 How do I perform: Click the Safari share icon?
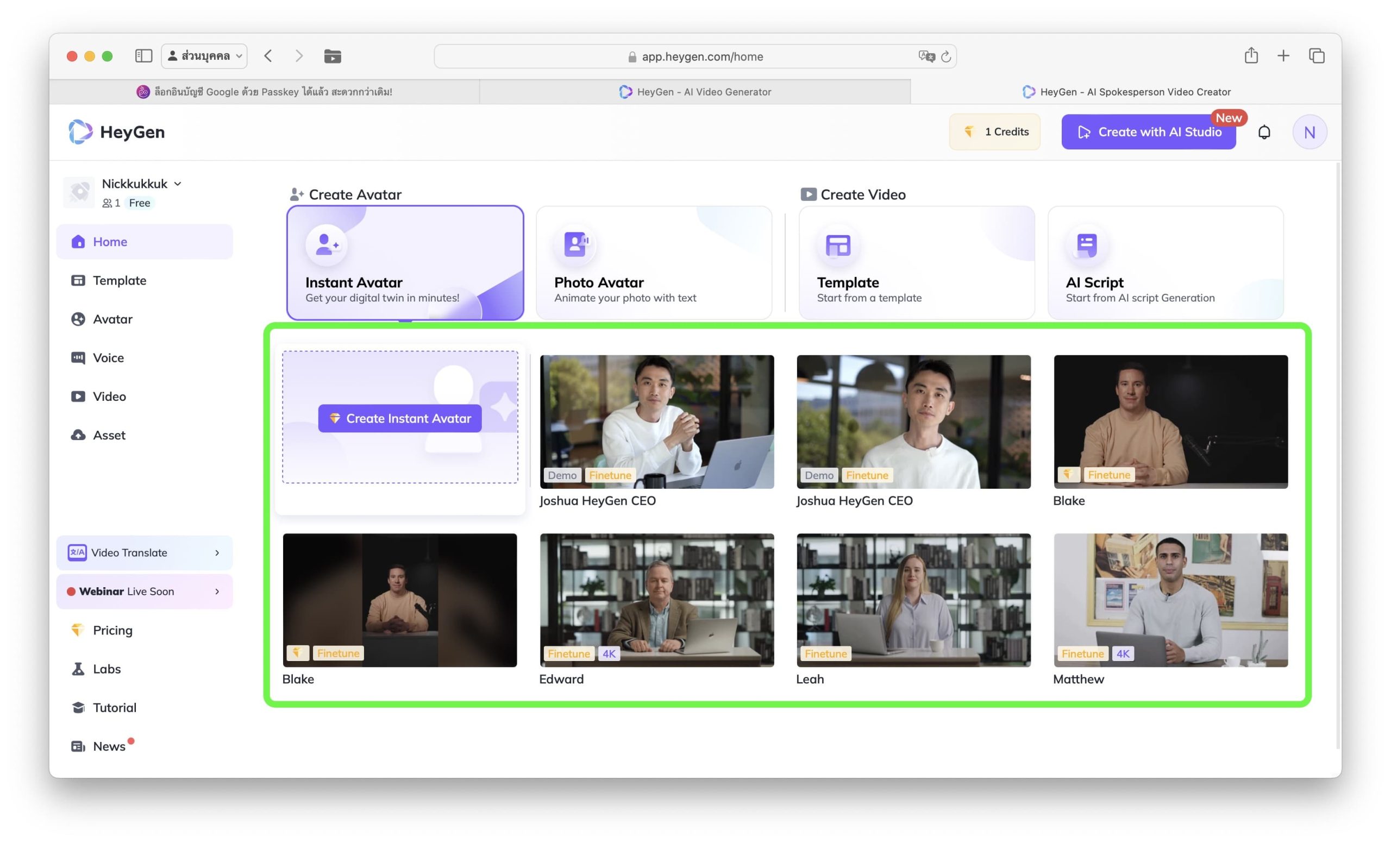coord(1251,55)
